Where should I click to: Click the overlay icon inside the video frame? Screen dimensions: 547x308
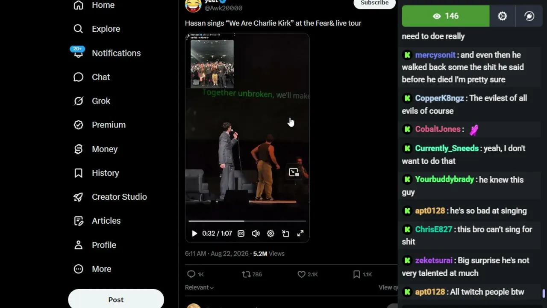pos(294,172)
